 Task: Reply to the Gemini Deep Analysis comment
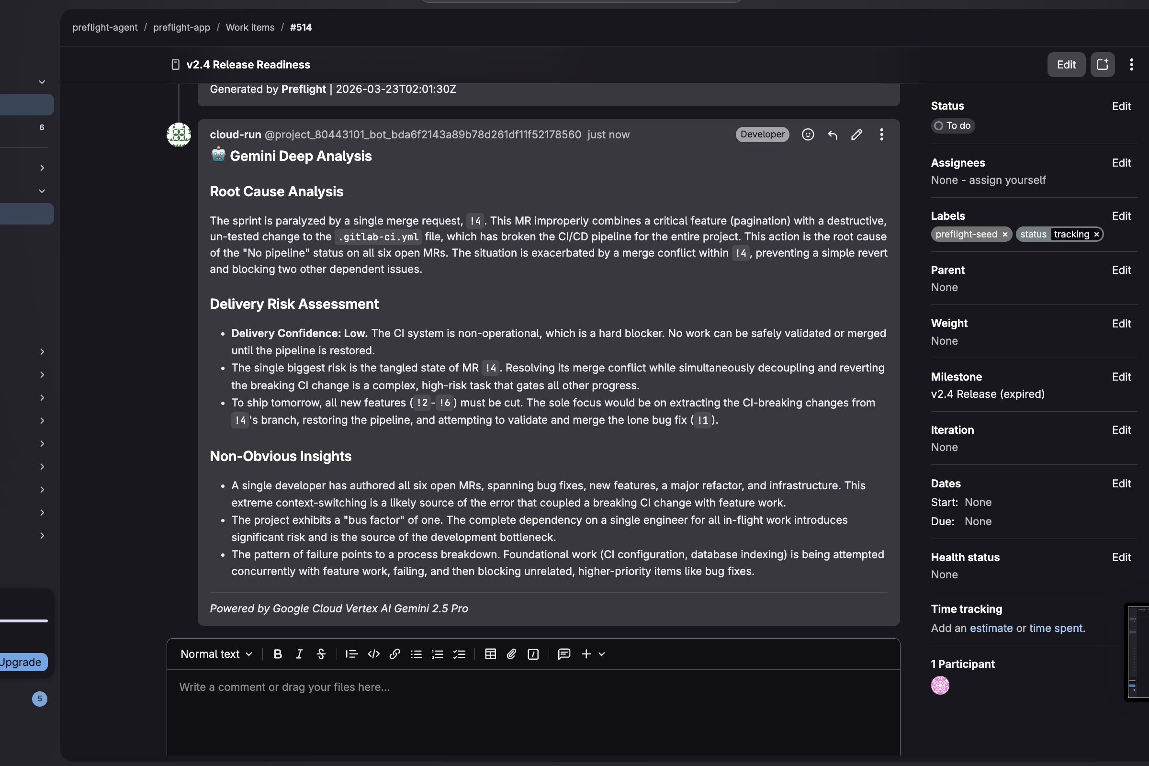832,135
